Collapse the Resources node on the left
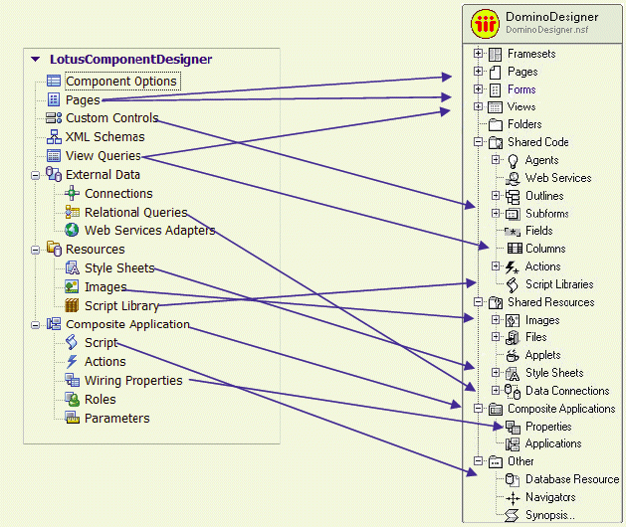 (x=36, y=250)
